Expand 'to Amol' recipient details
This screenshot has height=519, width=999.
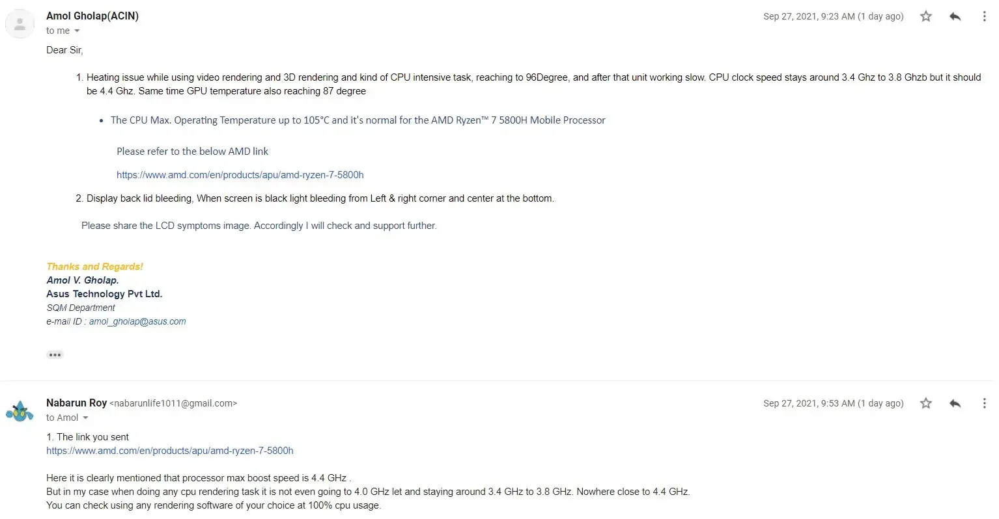pyautogui.click(x=85, y=418)
